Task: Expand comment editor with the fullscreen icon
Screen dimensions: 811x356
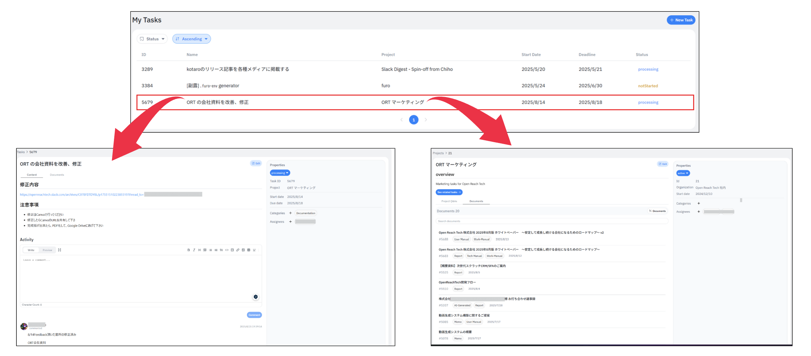Action: click(x=60, y=250)
